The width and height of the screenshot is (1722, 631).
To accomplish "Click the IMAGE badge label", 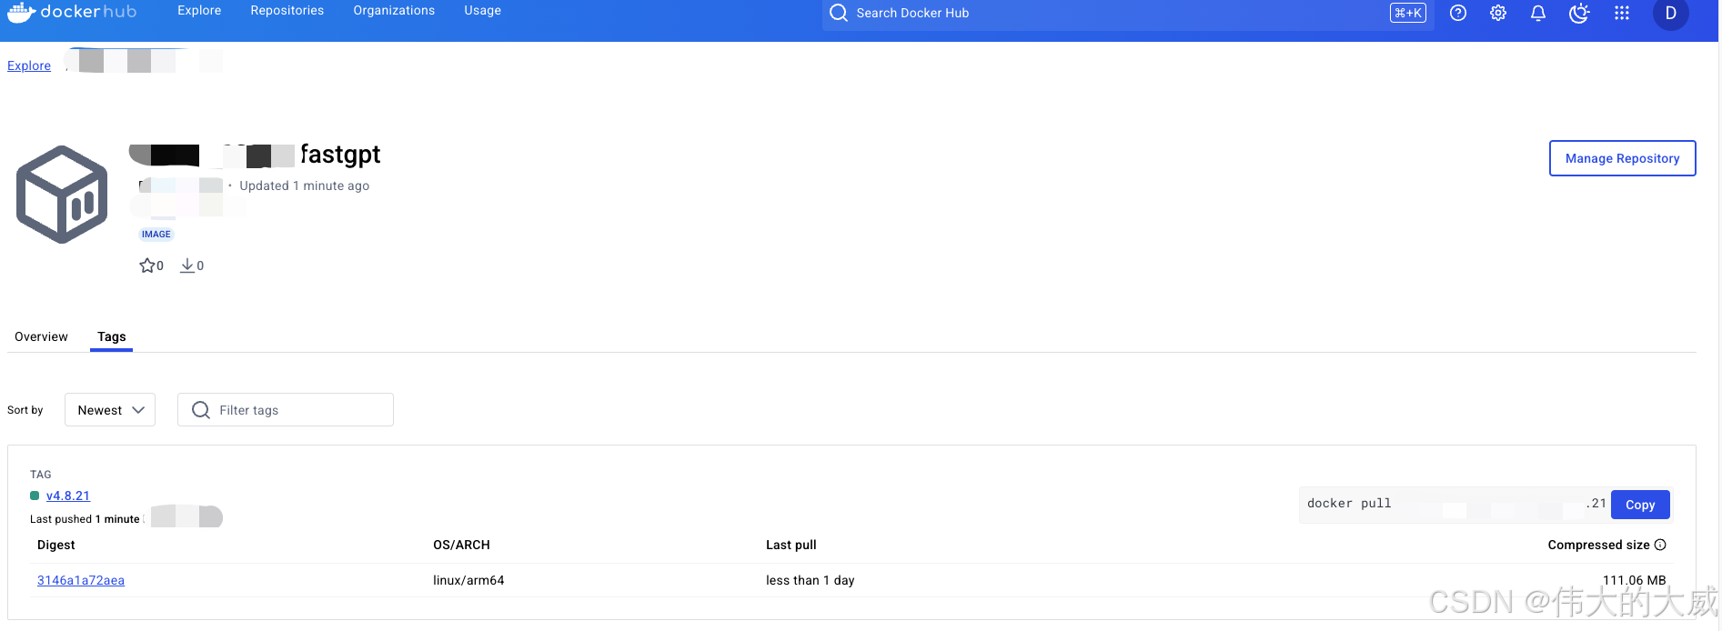I will 156,234.
